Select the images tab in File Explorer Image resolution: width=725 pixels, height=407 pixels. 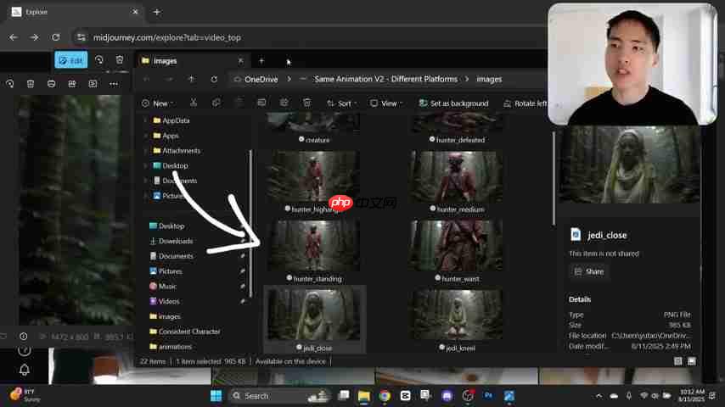point(193,61)
